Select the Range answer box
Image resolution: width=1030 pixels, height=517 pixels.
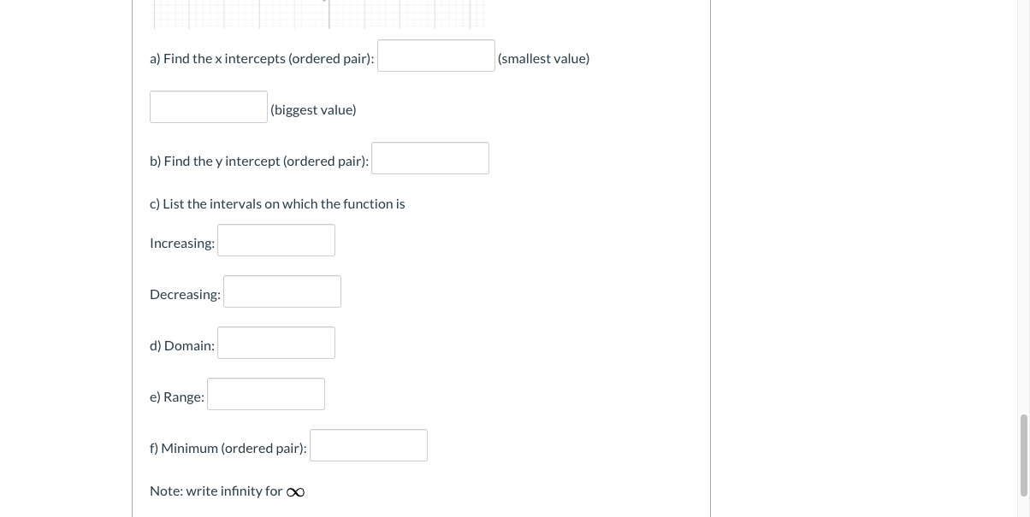pyautogui.click(x=265, y=393)
